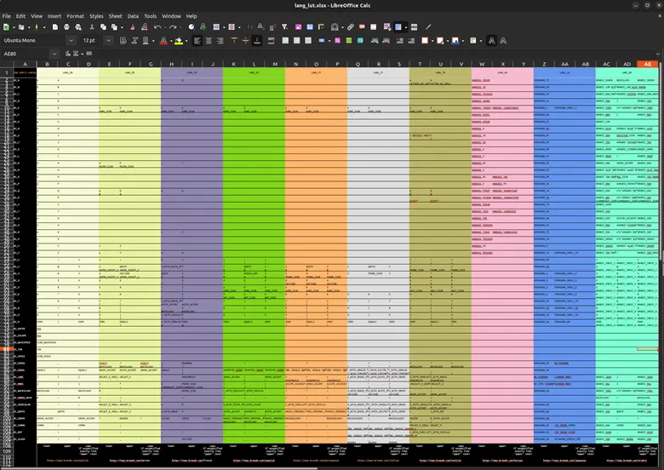
Task: Apply the yellow background color swatch
Action: tap(179, 41)
